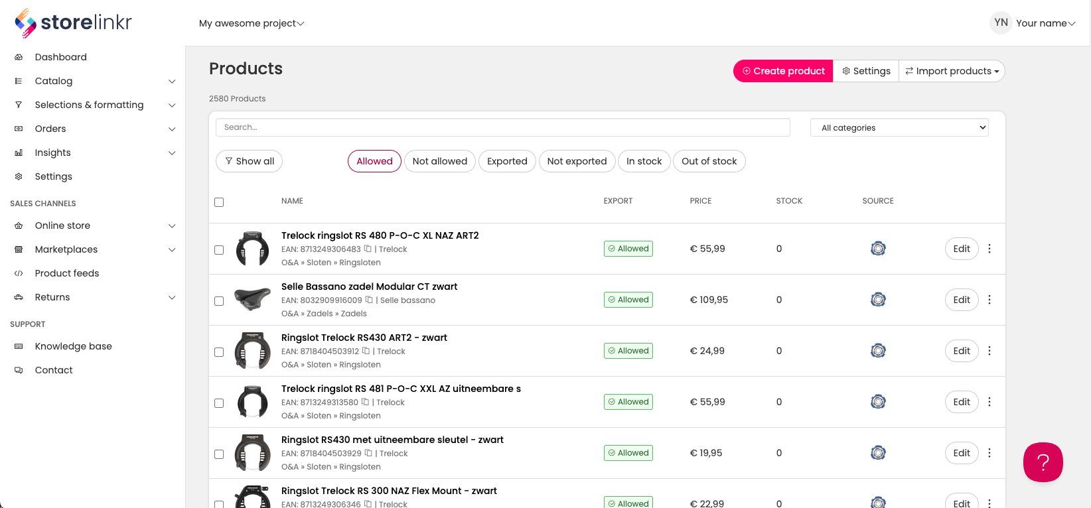Select the Exported filter

507,161
